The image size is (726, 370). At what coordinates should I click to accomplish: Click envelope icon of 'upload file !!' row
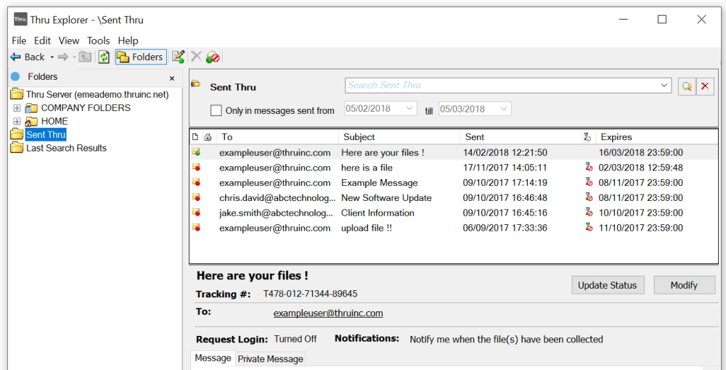(x=196, y=228)
